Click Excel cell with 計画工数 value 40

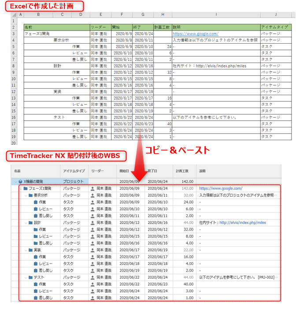pyautogui.click(x=163, y=124)
